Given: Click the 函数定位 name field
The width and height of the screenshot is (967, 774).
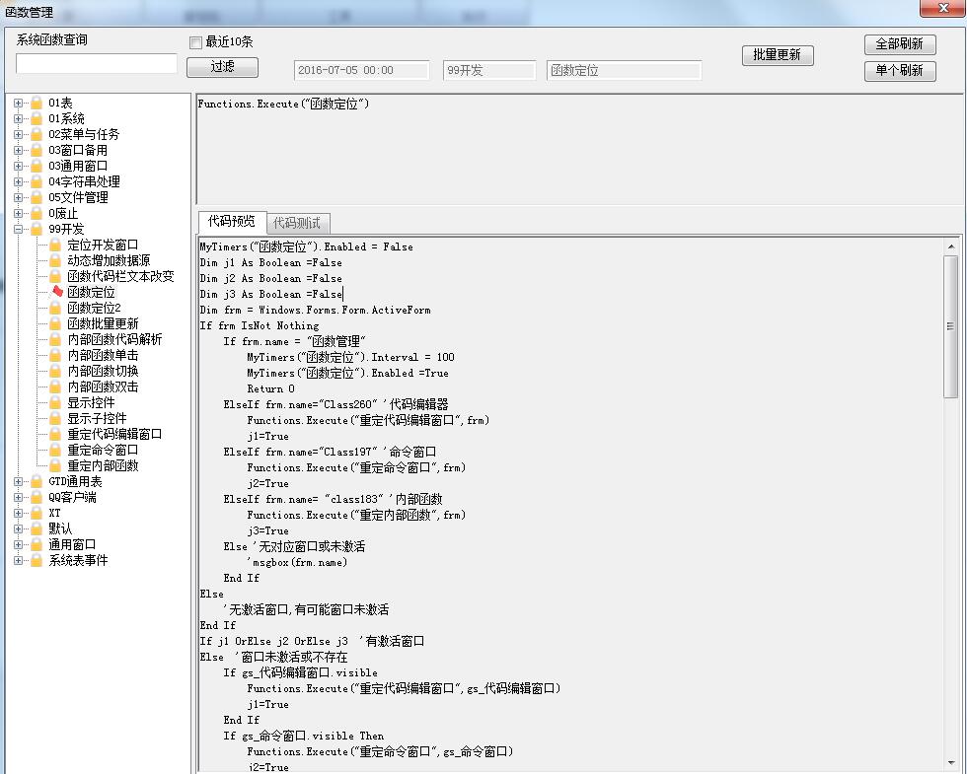Looking at the screenshot, I should pos(624,70).
